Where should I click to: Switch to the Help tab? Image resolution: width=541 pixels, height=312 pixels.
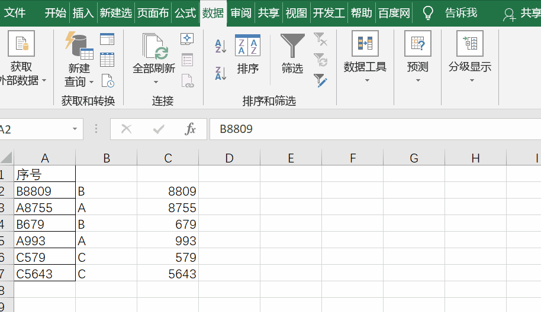pyautogui.click(x=362, y=13)
